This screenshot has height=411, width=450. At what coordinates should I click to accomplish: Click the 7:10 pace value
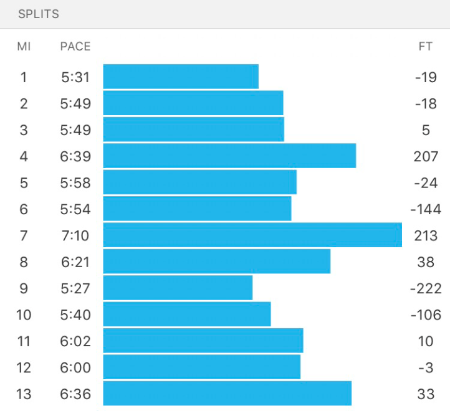pos(75,236)
